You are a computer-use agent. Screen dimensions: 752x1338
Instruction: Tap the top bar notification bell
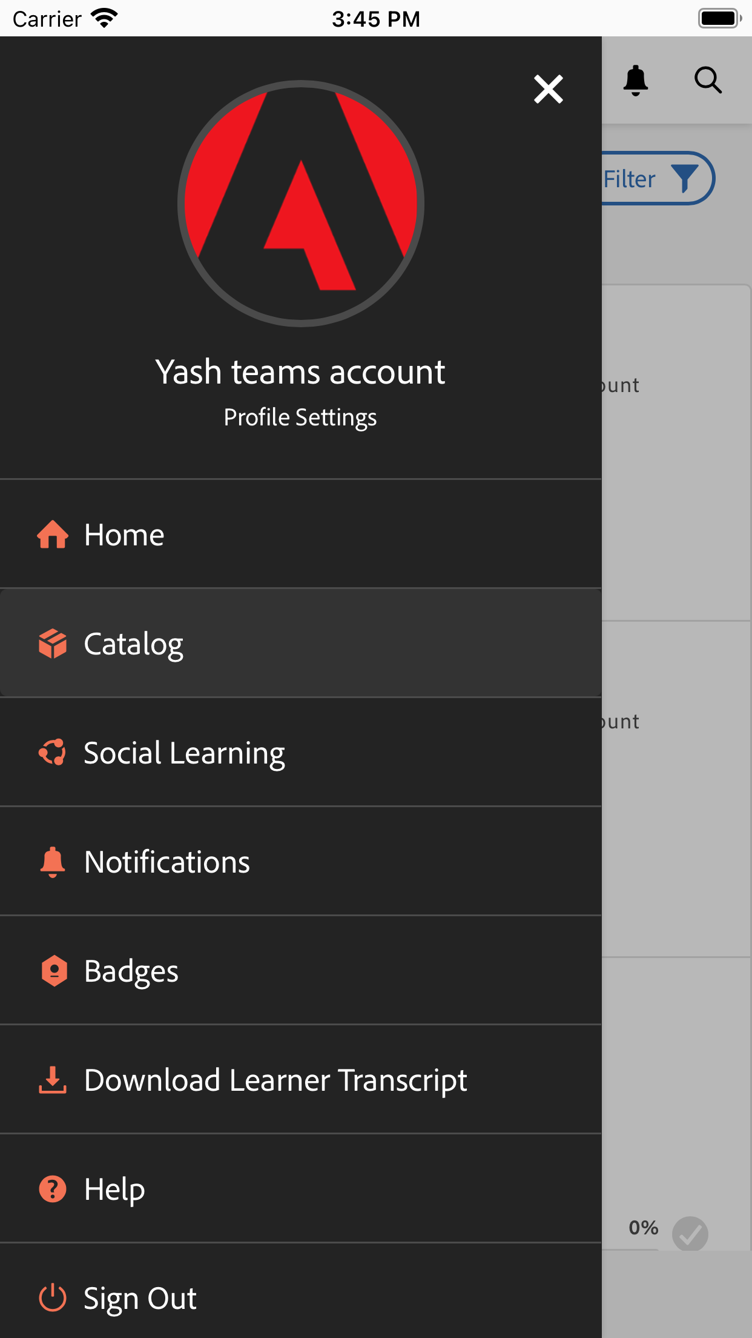tap(636, 80)
